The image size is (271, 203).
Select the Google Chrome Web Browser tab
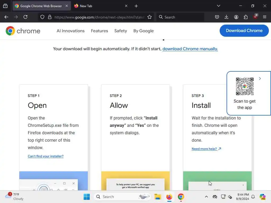[42, 6]
